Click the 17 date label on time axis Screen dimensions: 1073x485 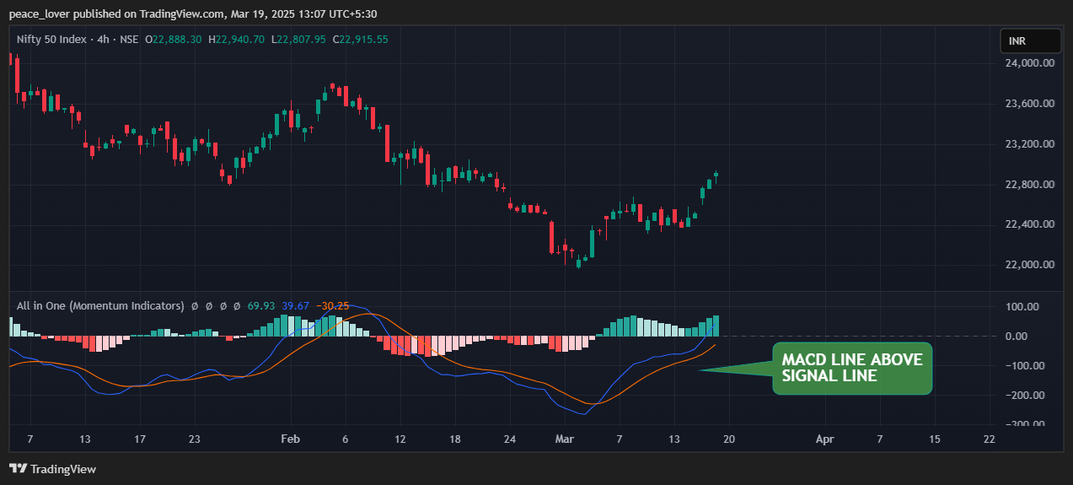140,439
